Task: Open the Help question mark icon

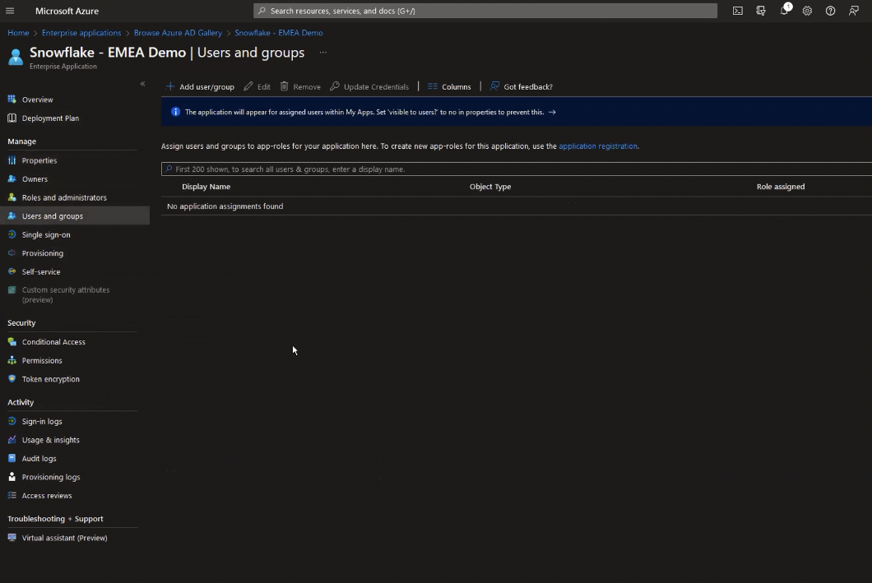Action: (x=830, y=11)
